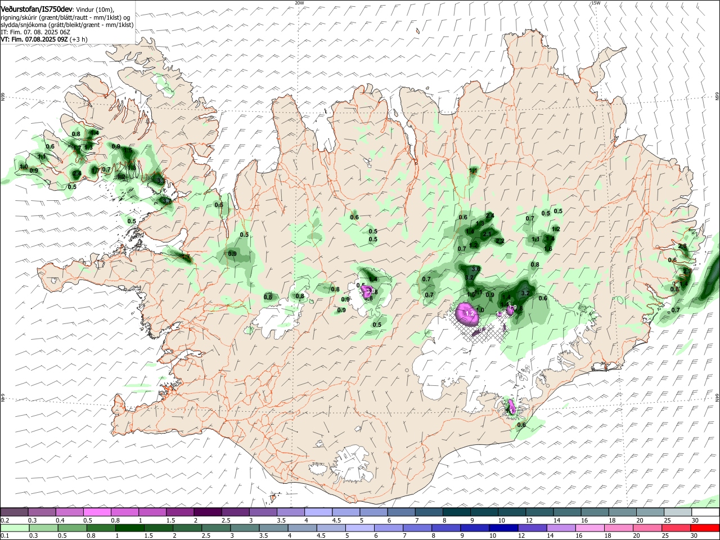Select the lower legend swatch between 0.1 and 0.3
The image size is (720, 540).
[x=15, y=528]
